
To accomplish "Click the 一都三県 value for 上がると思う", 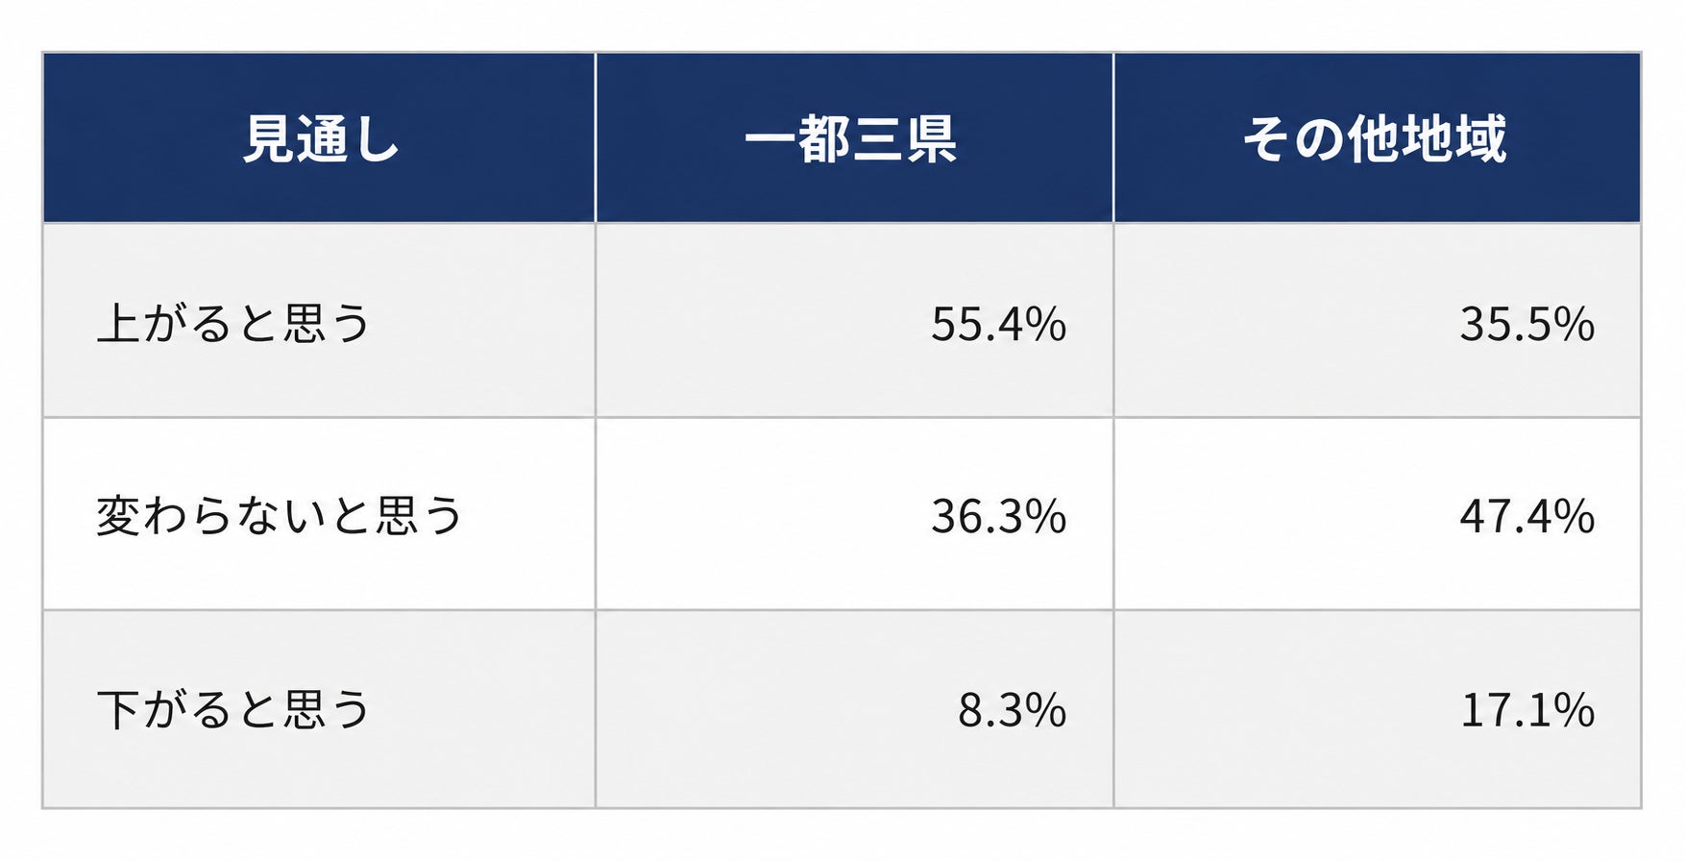I will coord(998,325).
